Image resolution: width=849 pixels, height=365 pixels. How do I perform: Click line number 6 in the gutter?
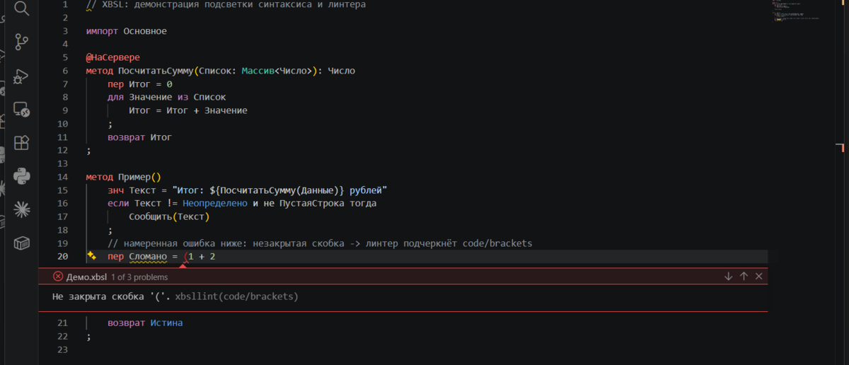[65, 71]
